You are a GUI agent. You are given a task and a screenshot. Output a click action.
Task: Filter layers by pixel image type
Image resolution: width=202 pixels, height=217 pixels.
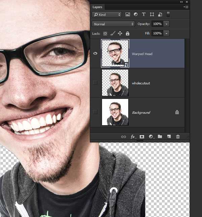[128, 15]
